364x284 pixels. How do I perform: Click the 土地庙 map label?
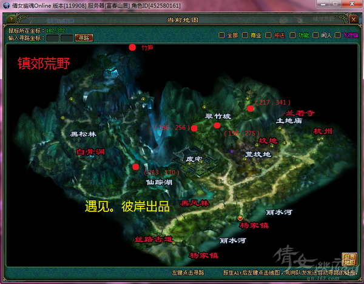(289, 121)
